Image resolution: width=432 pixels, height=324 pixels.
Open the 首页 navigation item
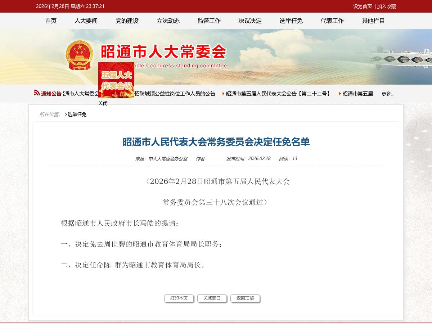pyautogui.click(x=51, y=21)
